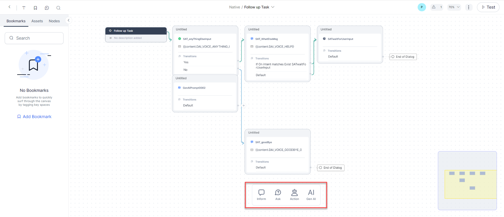This screenshot has width=504, height=217.
Task: Add an Action node
Action: (x=294, y=195)
